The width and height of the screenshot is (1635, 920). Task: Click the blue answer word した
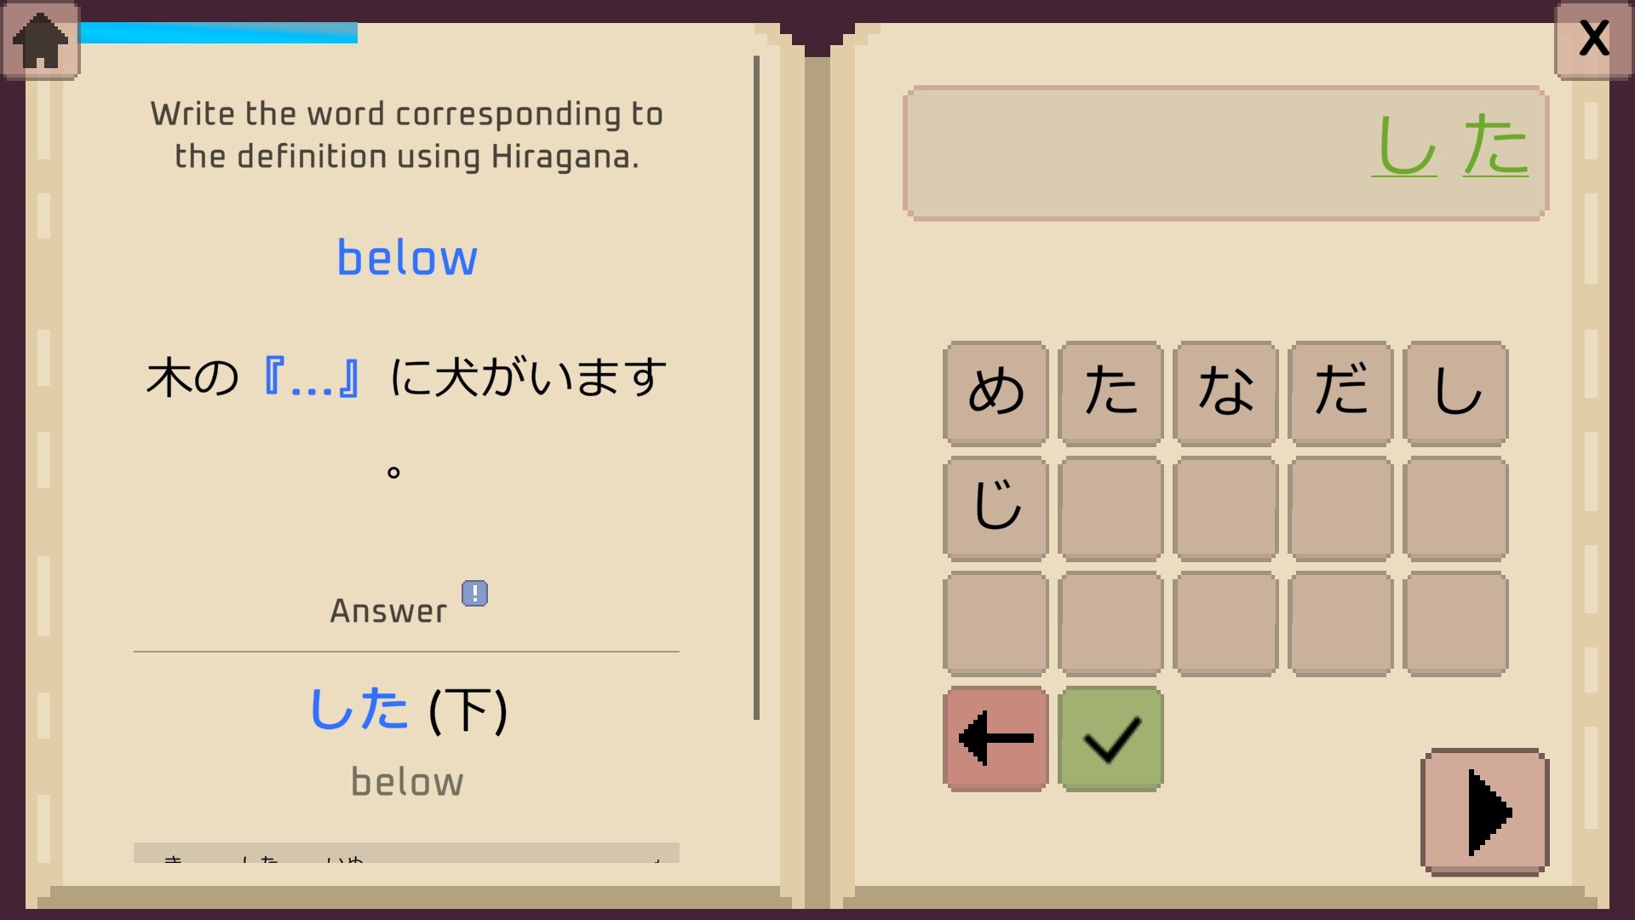pos(359,709)
